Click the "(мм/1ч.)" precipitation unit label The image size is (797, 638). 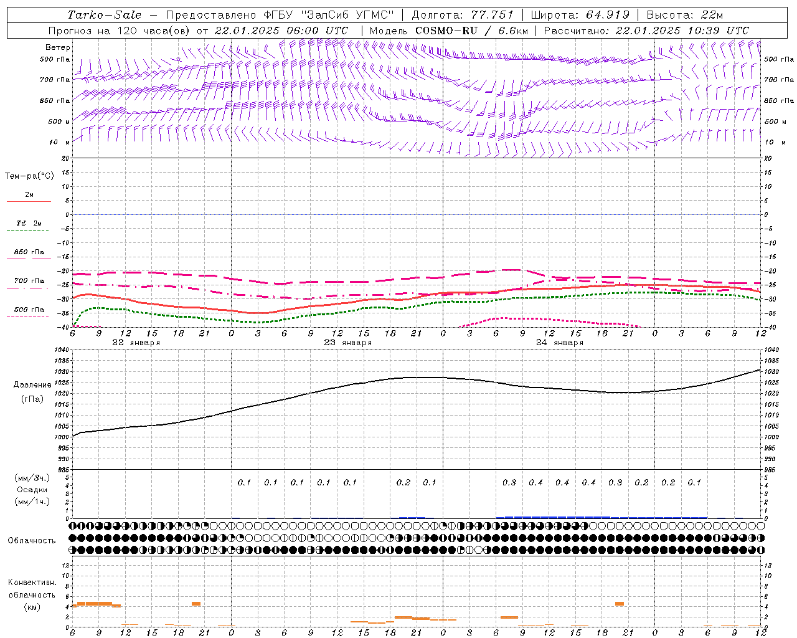[32, 502]
